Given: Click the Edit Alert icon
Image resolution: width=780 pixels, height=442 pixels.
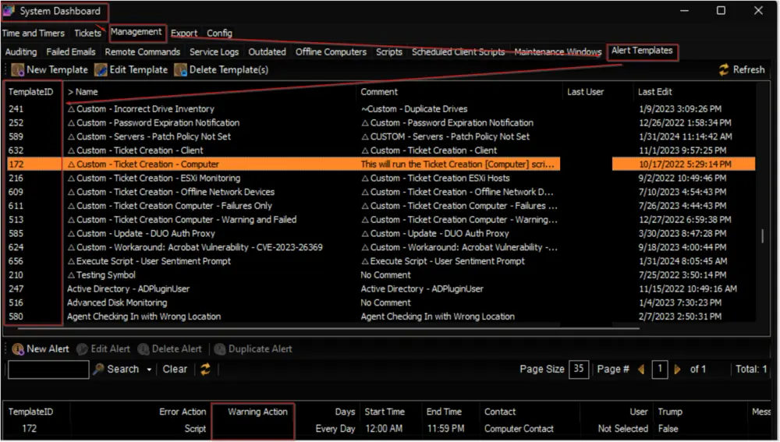Looking at the screenshot, I should 82,349.
